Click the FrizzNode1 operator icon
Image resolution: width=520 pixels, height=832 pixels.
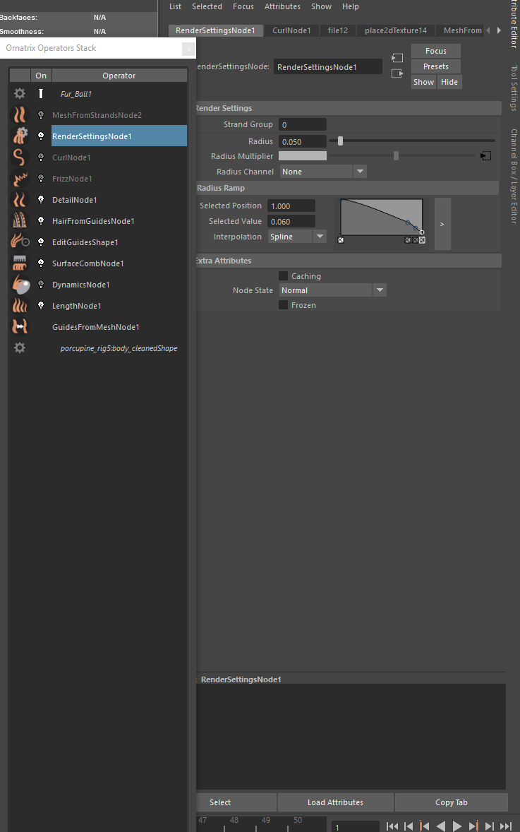pyautogui.click(x=20, y=179)
